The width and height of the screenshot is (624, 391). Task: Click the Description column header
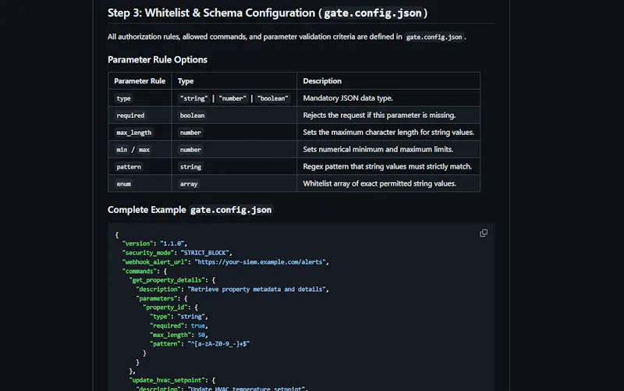tap(388, 81)
